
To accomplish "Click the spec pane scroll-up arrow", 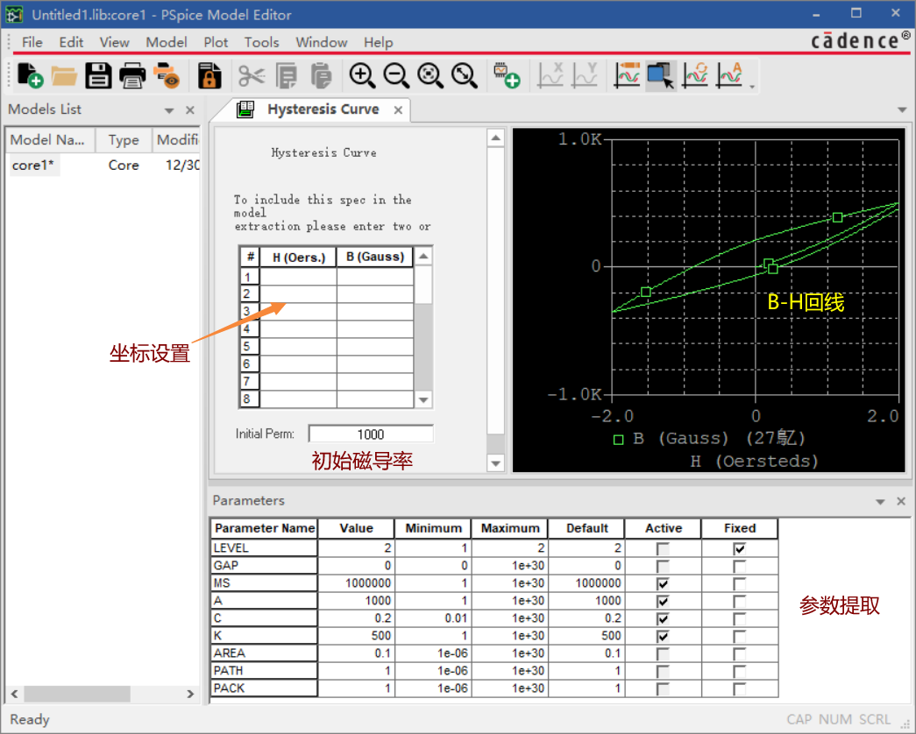I will click(495, 138).
